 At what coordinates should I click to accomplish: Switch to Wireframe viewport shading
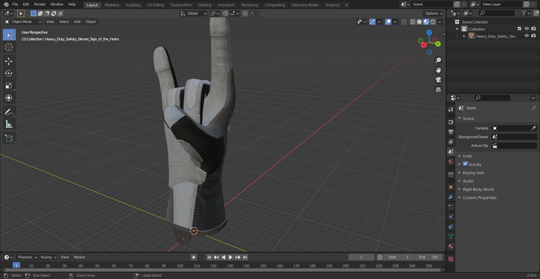[x=413, y=22]
